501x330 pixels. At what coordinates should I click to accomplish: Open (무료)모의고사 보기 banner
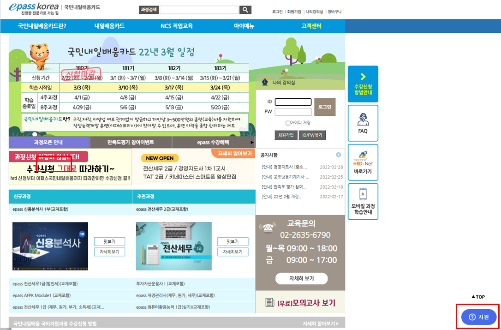pos(300,302)
